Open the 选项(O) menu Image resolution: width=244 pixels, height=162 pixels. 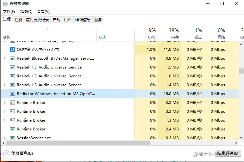26,12
